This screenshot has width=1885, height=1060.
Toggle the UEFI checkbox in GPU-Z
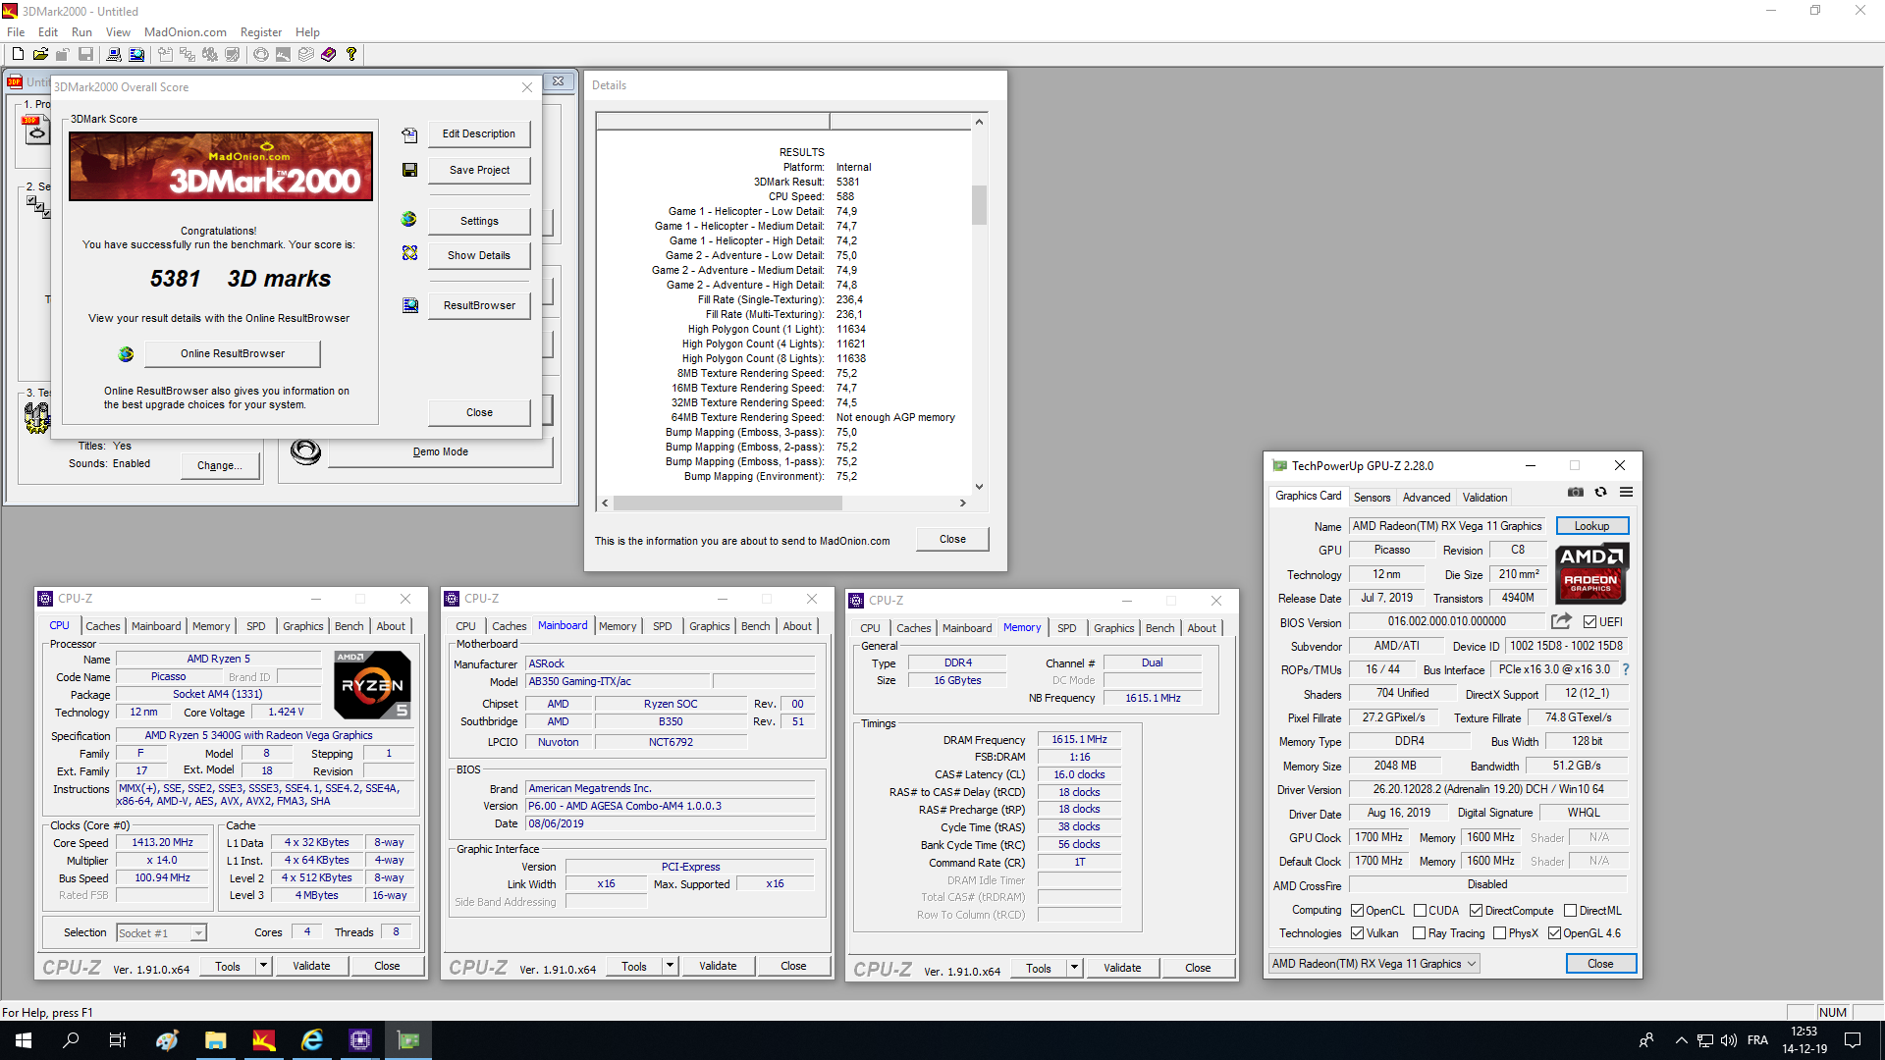(x=1589, y=622)
